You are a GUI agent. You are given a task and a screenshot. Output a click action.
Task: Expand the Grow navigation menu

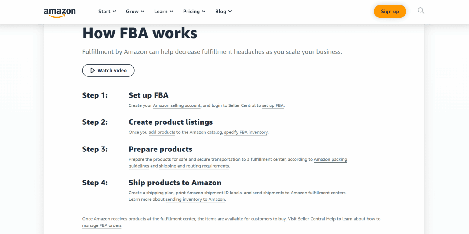point(135,11)
